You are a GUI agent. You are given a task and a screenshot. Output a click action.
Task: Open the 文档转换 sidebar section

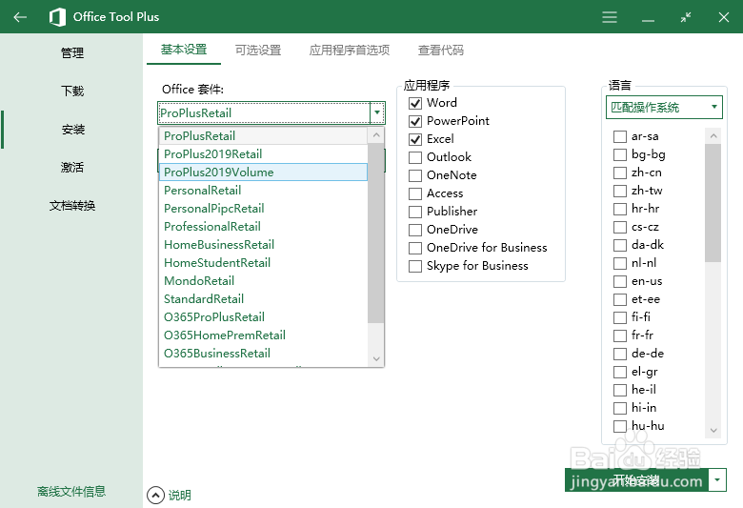point(72,205)
